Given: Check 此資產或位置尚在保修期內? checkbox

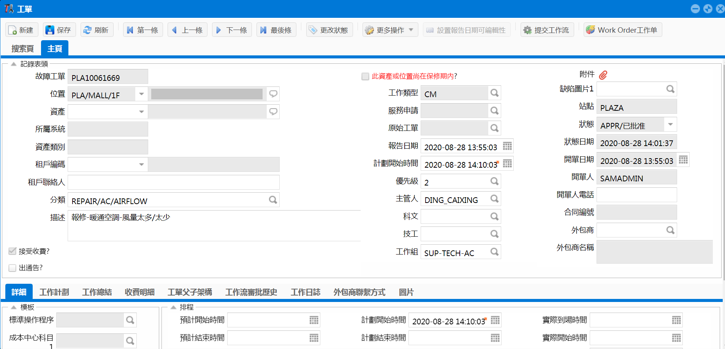Looking at the screenshot, I should (x=366, y=76).
